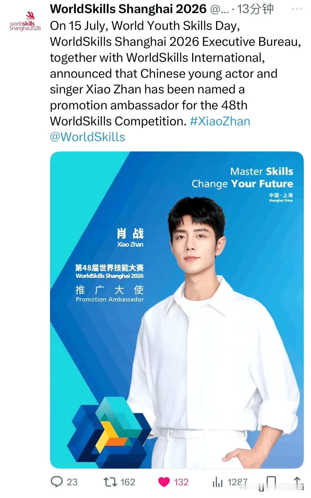Open the three-dot more options menu
The height and width of the screenshot is (498, 311).
[297, 9]
